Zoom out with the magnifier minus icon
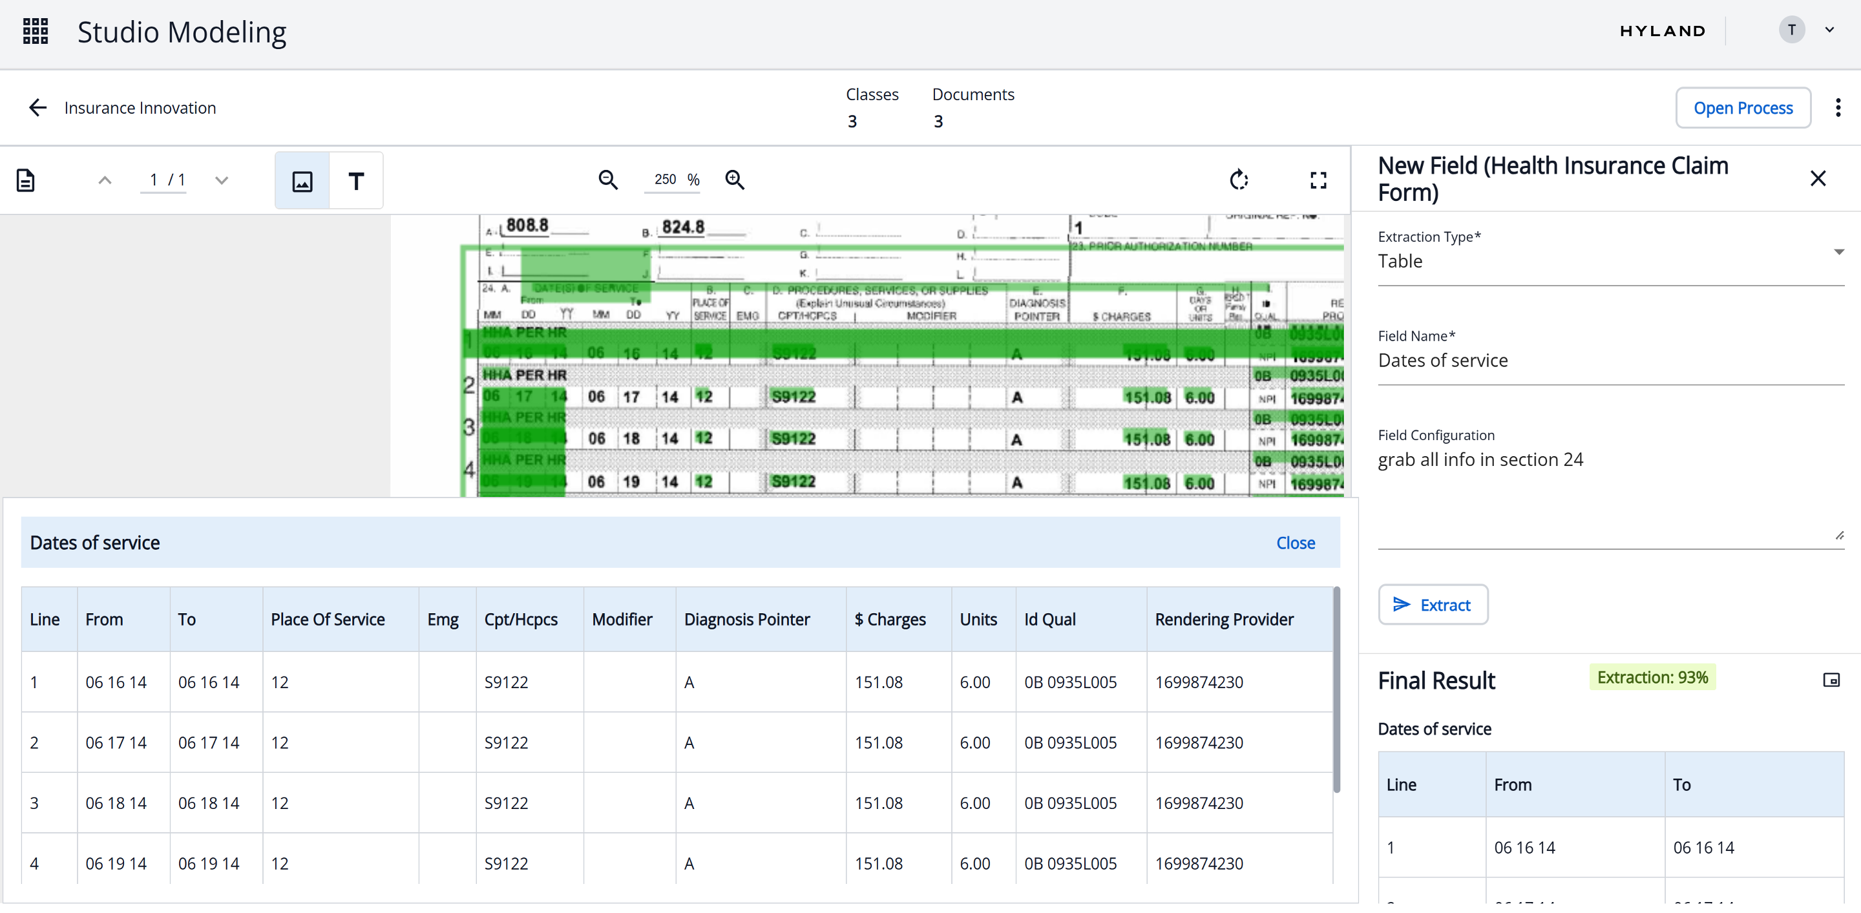The width and height of the screenshot is (1861, 913). 608,180
